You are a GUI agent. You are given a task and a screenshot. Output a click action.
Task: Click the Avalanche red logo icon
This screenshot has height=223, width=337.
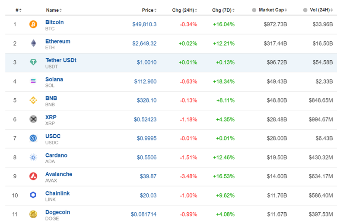pos(33,176)
